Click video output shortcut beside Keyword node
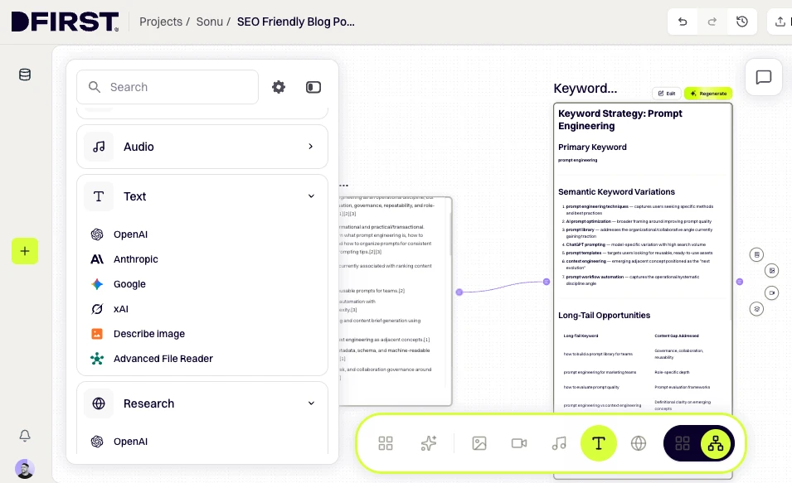Screen dimensions: 792x483 pyautogui.click(x=772, y=292)
